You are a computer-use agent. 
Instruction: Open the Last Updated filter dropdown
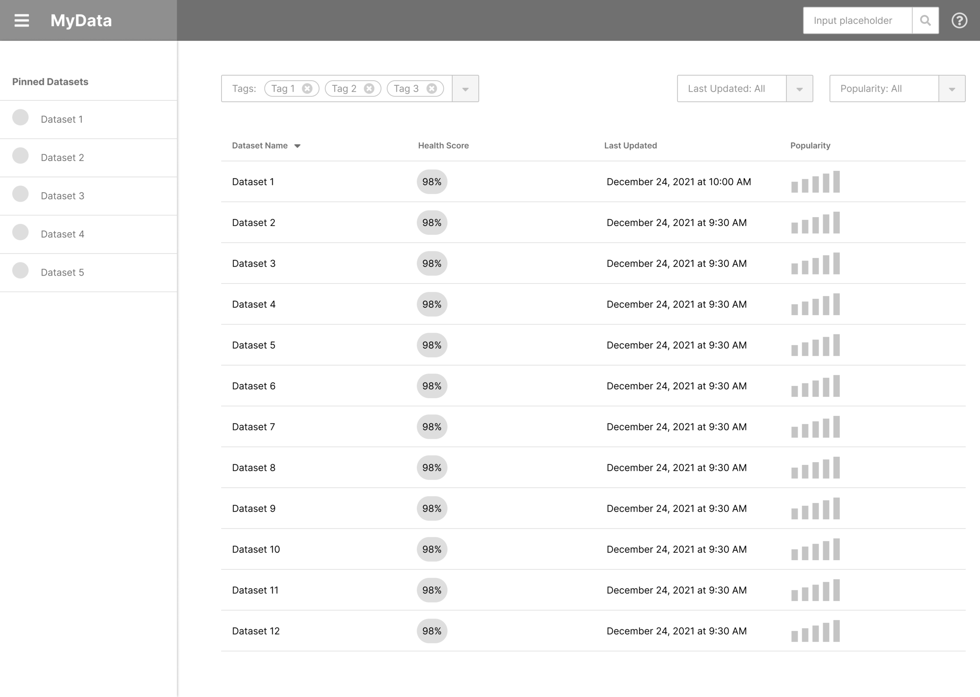pyautogui.click(x=799, y=89)
